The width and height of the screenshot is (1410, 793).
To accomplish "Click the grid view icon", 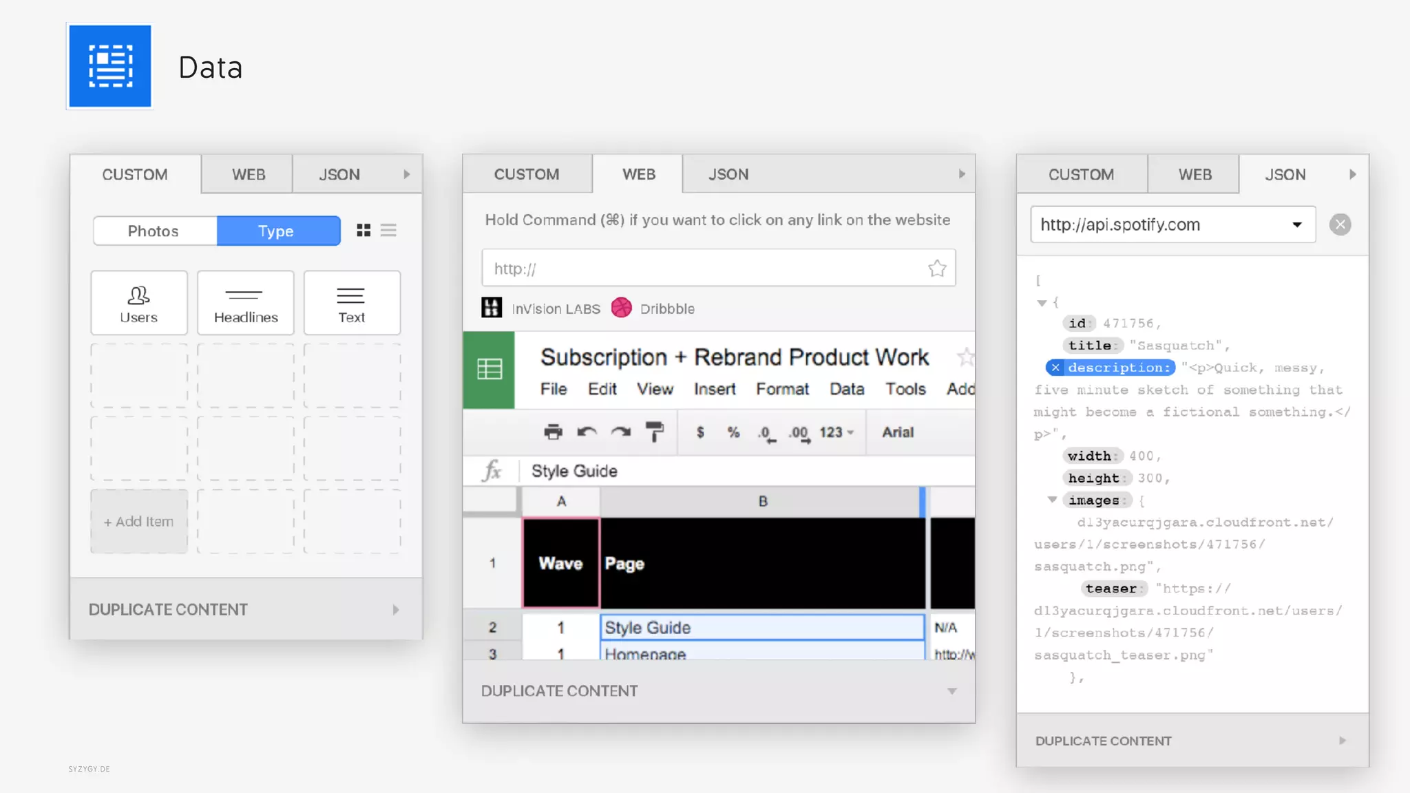I will (x=364, y=231).
